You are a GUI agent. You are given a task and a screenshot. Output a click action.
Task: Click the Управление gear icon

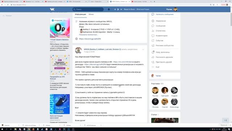pos(153,21)
